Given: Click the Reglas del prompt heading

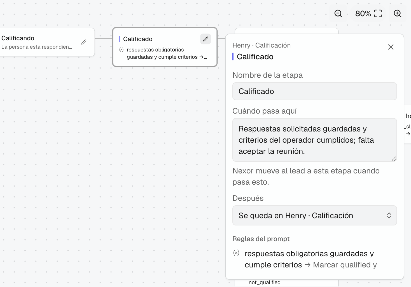Looking at the screenshot, I should [x=261, y=239].
